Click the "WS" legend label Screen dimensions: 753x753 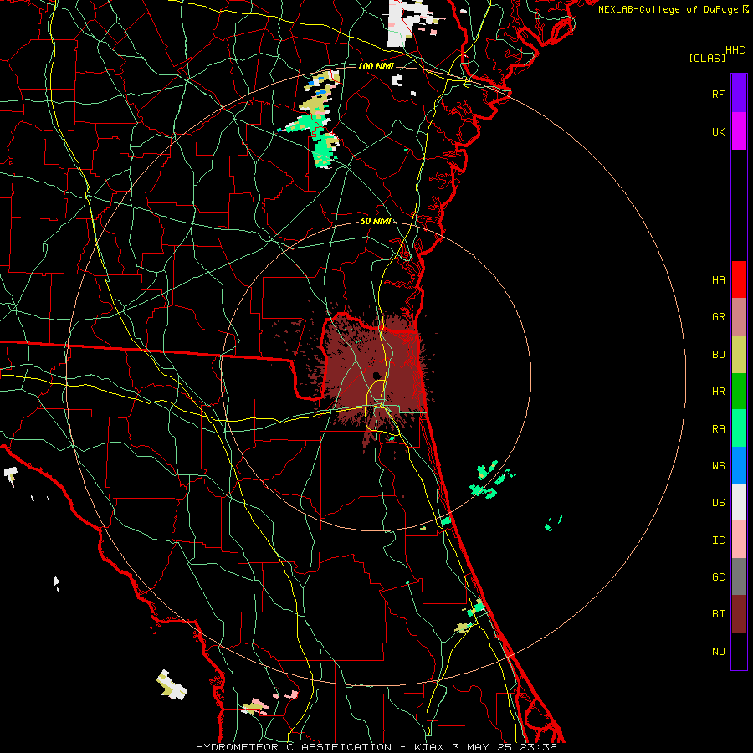click(718, 466)
